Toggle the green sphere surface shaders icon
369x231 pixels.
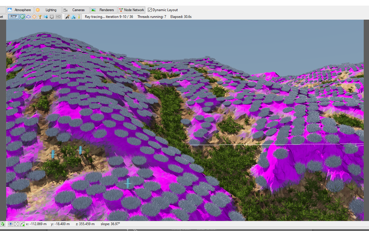pos(23,17)
